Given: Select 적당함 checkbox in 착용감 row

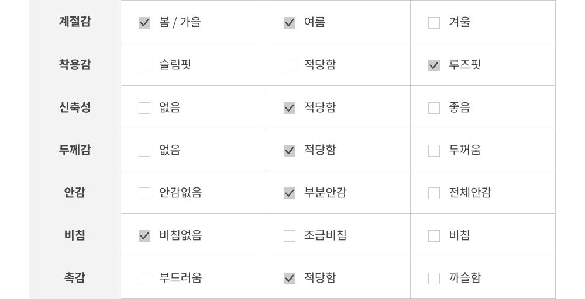Looking at the screenshot, I should (x=290, y=65).
